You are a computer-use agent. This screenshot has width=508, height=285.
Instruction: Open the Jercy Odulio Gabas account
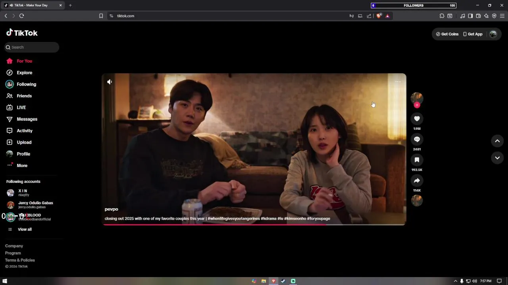(30, 205)
